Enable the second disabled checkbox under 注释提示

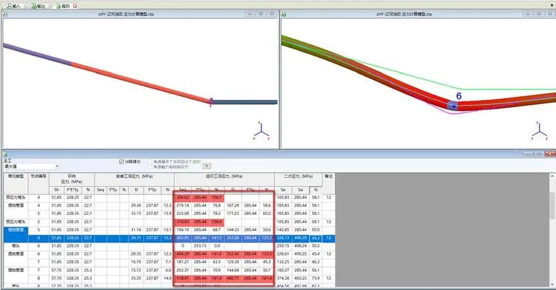click(150, 166)
